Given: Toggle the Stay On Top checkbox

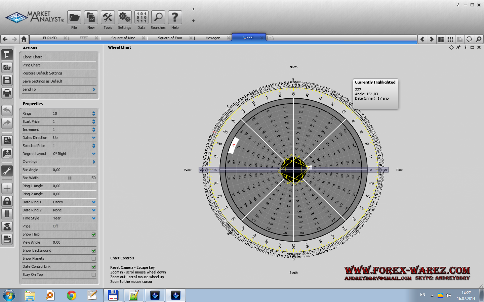Looking at the screenshot, I should [x=94, y=275].
